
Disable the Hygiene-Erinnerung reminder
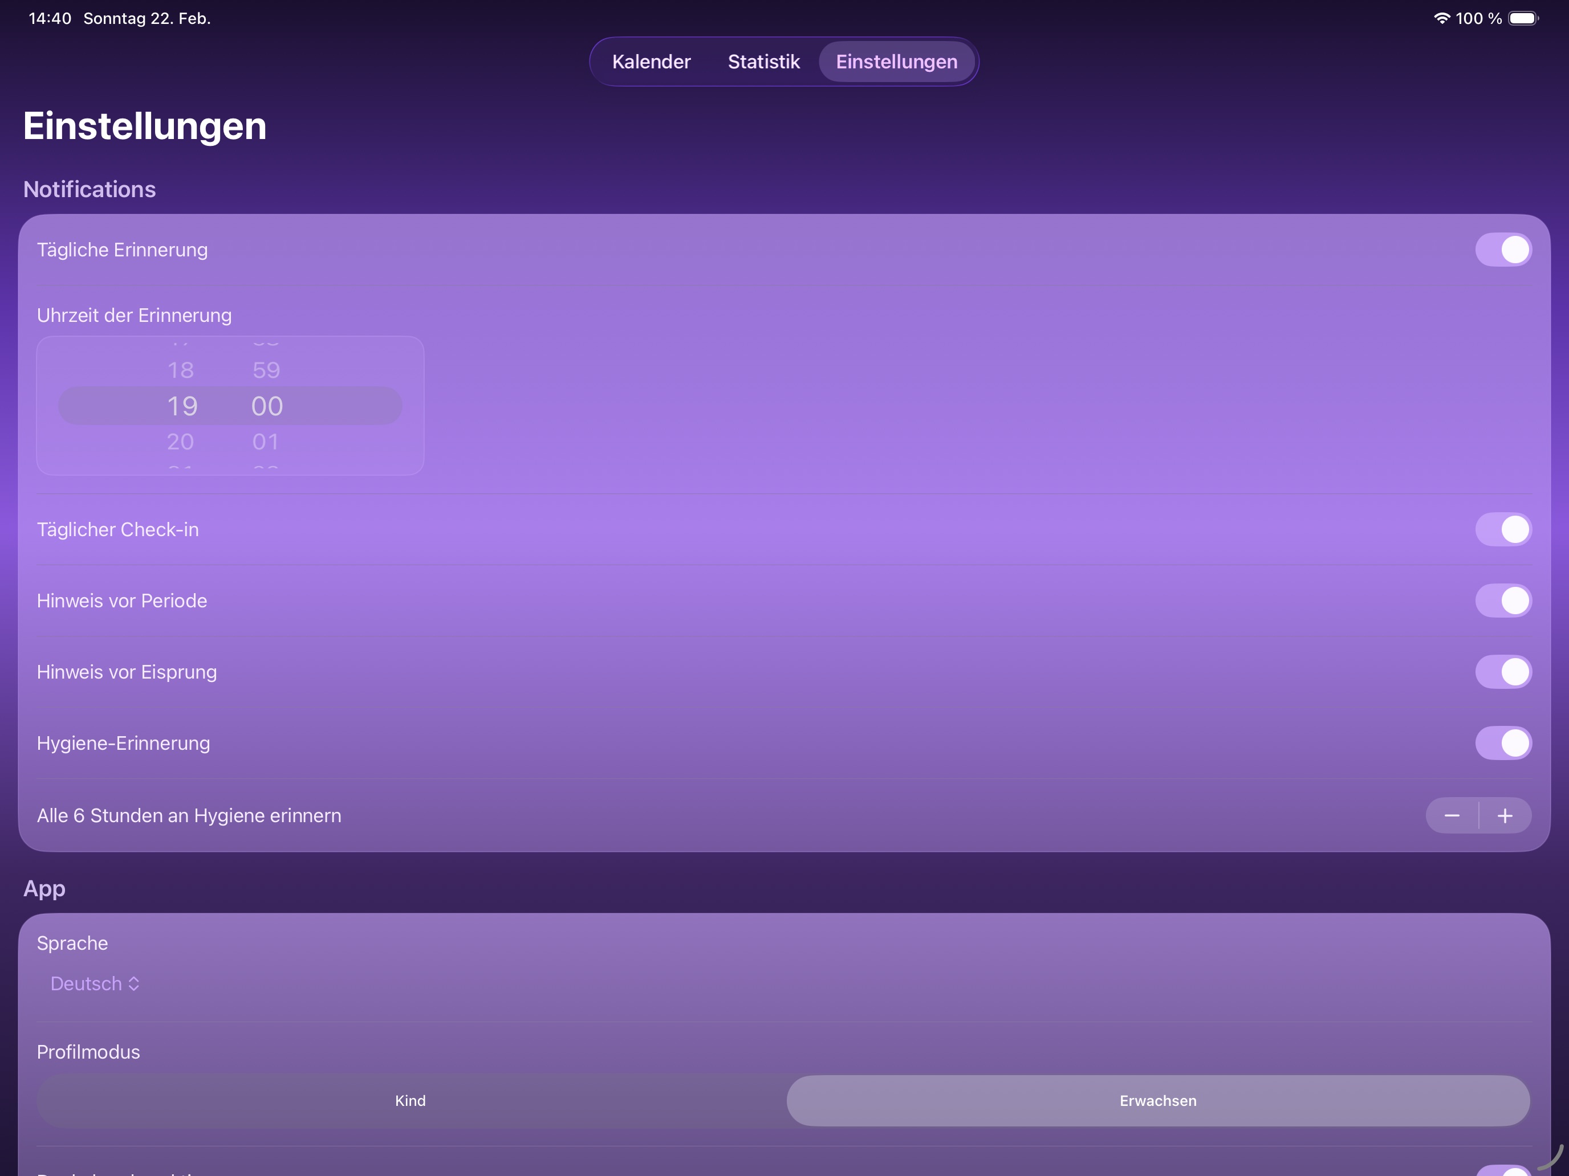pyautogui.click(x=1504, y=743)
